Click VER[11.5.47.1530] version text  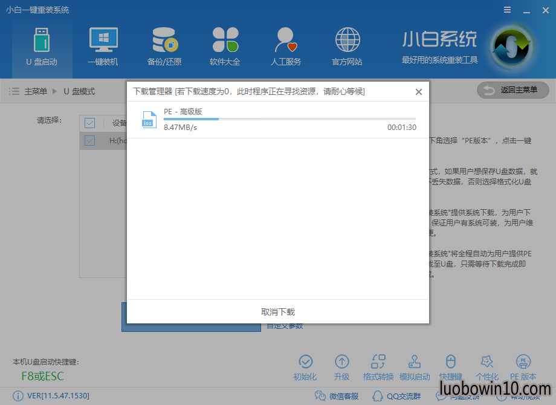click(x=58, y=396)
